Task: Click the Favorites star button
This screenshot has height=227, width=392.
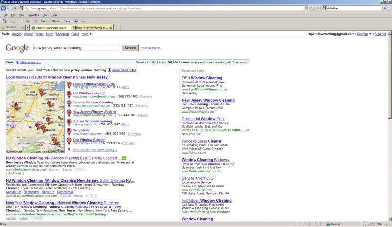Action: pyautogui.click(x=9, y=27)
